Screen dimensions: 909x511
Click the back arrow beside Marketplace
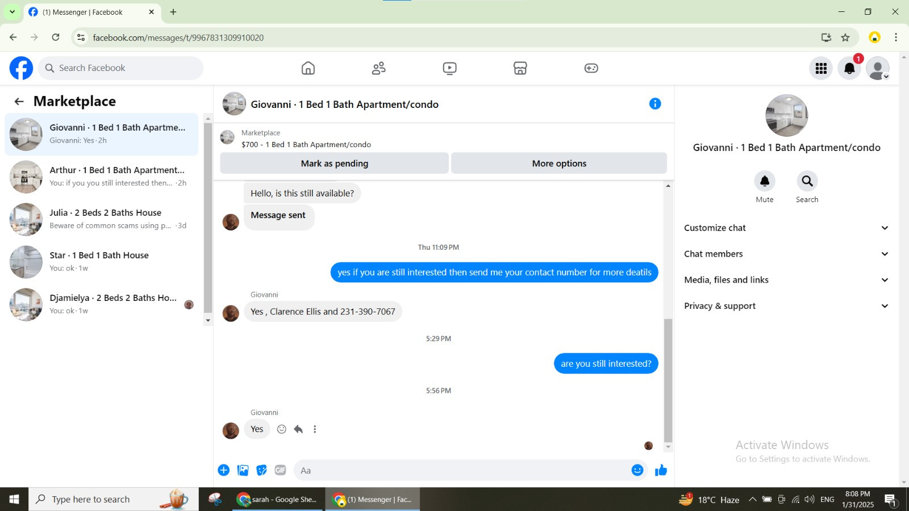click(x=19, y=102)
